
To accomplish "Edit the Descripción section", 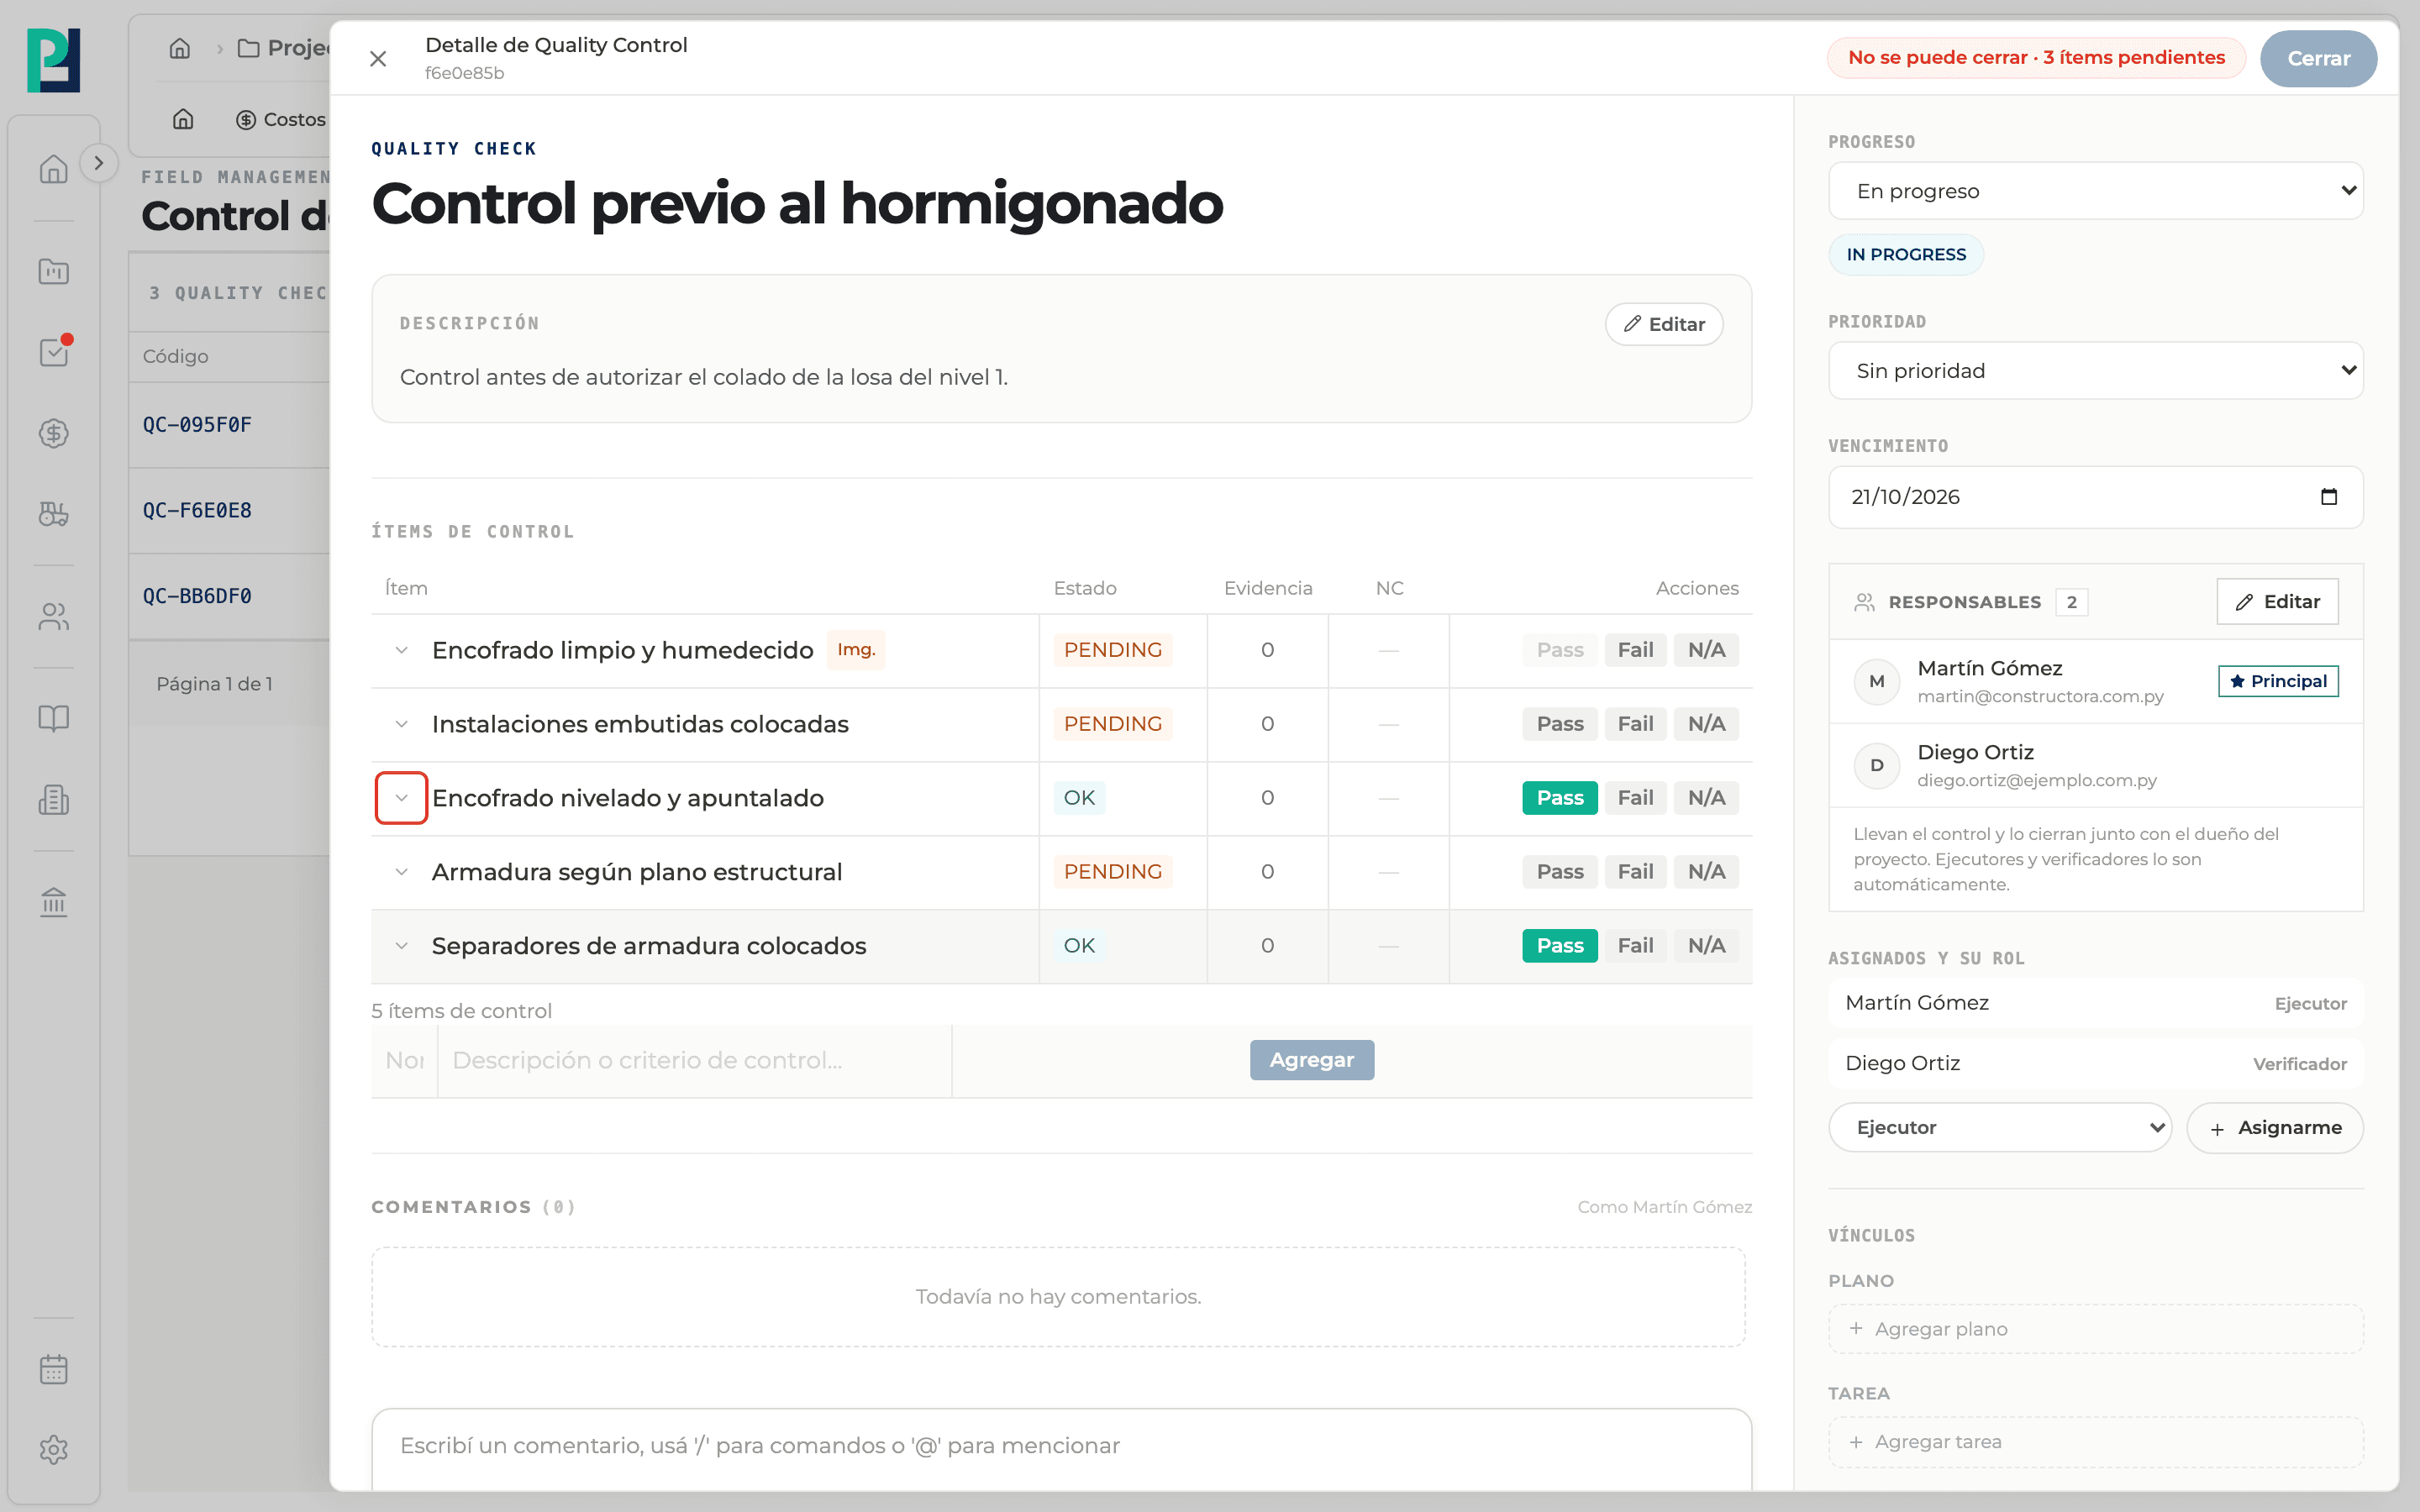I will (1664, 324).
